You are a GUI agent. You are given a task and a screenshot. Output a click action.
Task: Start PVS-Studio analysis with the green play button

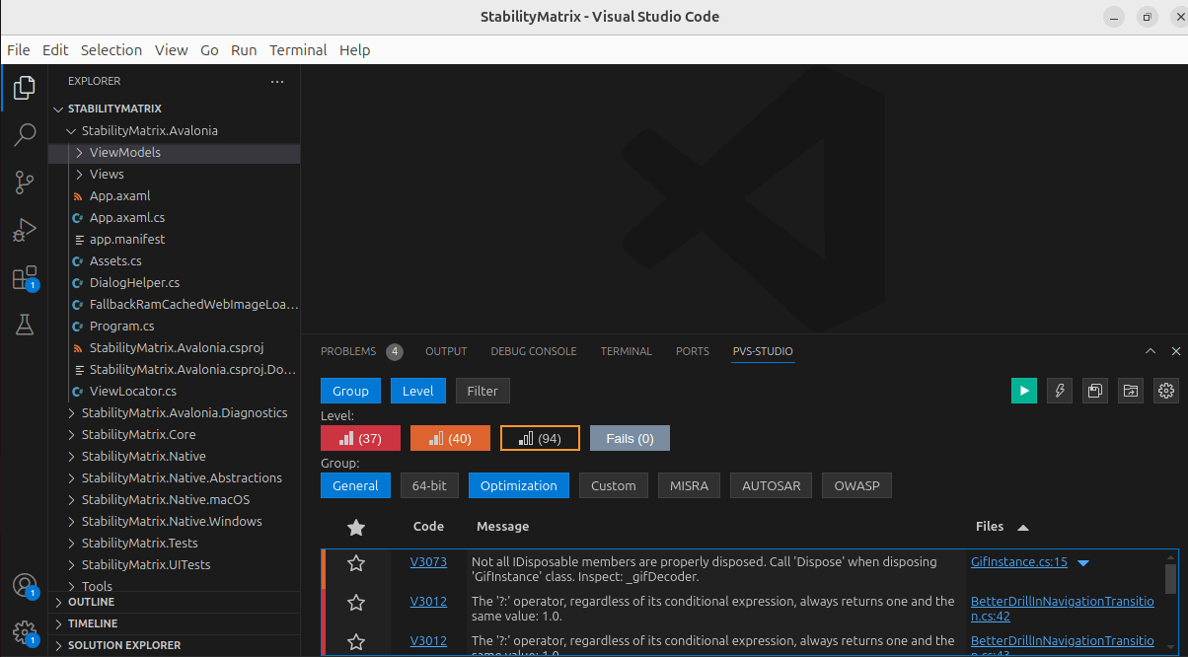coord(1023,391)
